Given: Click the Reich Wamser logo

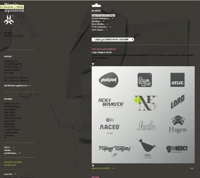Looking at the screenshot, I should click(111, 103).
